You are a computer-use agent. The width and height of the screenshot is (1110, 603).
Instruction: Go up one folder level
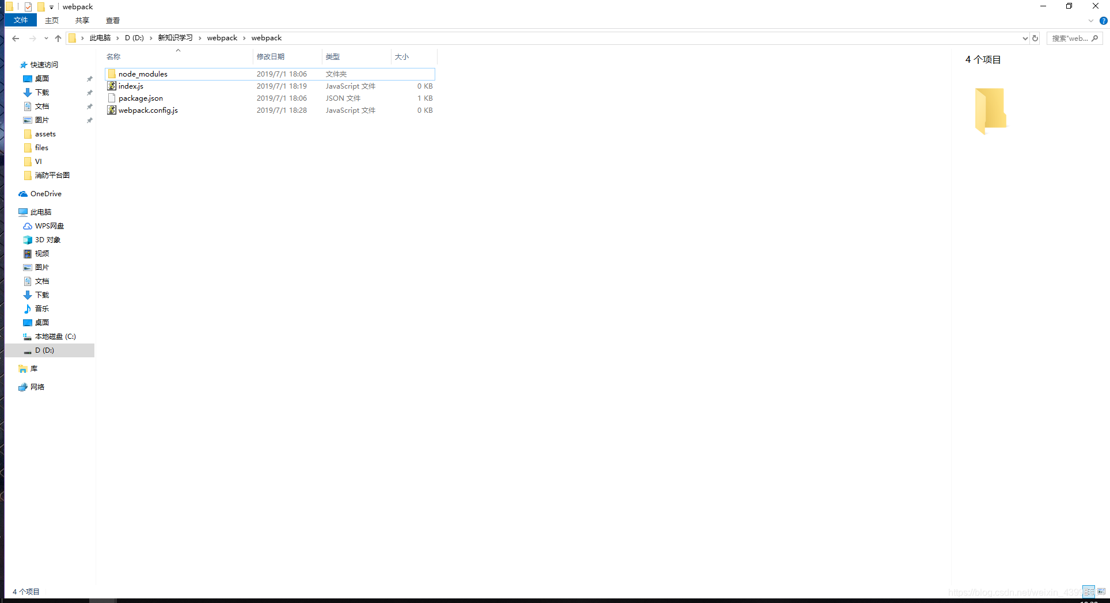(58, 38)
